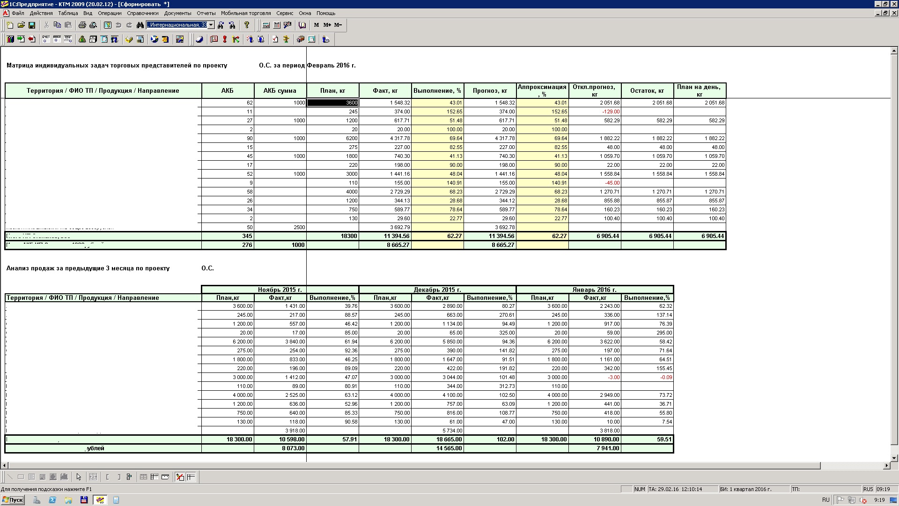Open the Справочники menu
Screen dimensions: 899x506
(x=143, y=13)
